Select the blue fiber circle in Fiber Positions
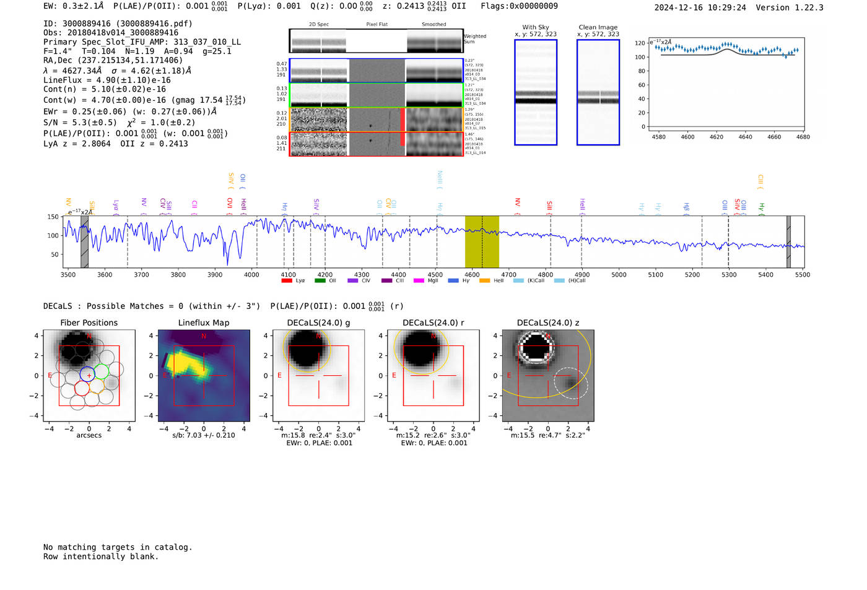The width and height of the screenshot is (867, 590). [x=87, y=374]
